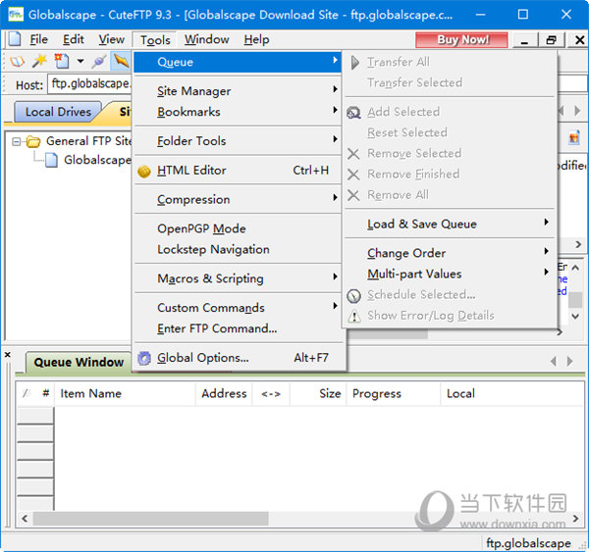Click the icon at right edge of remote pane
Screen dimensions: 589x552
[574, 137]
